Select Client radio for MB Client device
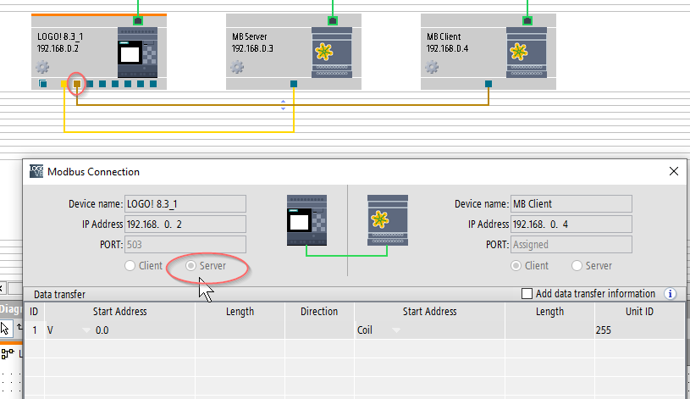This screenshot has height=399, width=690. coord(516,265)
